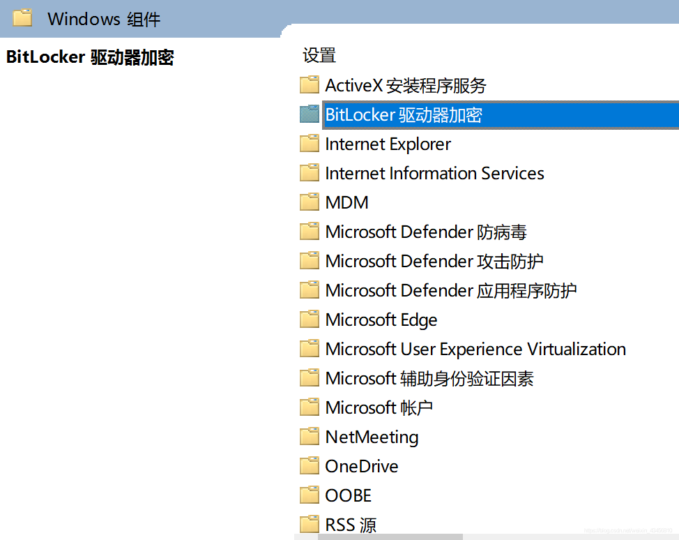Click the BitLocker 驱动器加密 folder icon

coord(310,114)
